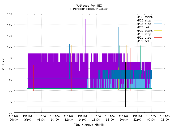Screen dimensions: 170x127
Task: Click the 'NPD2 start' legend label
Action: 144,17
